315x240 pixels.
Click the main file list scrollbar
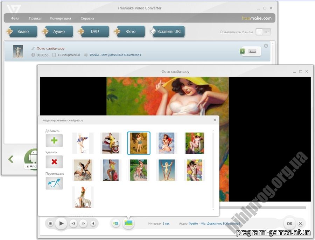[x=273, y=53]
